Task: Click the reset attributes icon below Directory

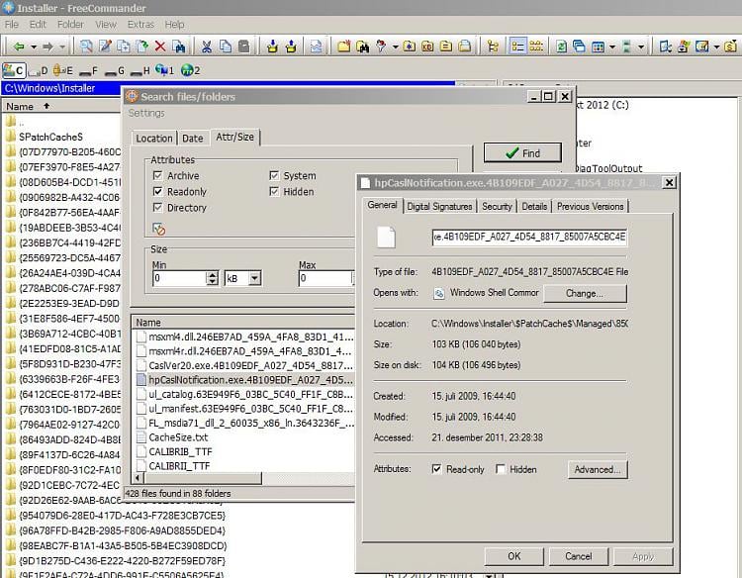Action: pyautogui.click(x=159, y=229)
